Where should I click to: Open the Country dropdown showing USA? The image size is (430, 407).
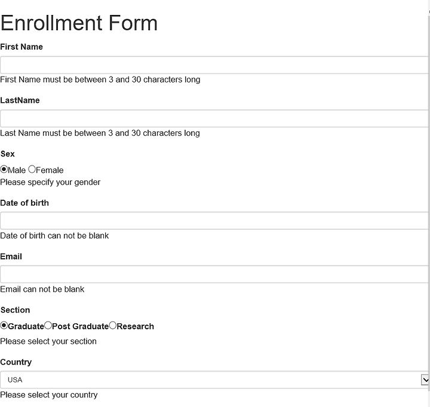[214, 380]
